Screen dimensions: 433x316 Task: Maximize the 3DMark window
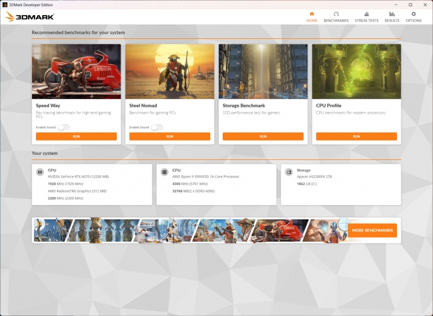pyautogui.click(x=410, y=5)
